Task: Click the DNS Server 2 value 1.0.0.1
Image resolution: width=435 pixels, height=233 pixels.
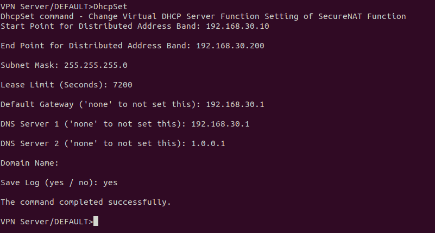Action: 209,143
